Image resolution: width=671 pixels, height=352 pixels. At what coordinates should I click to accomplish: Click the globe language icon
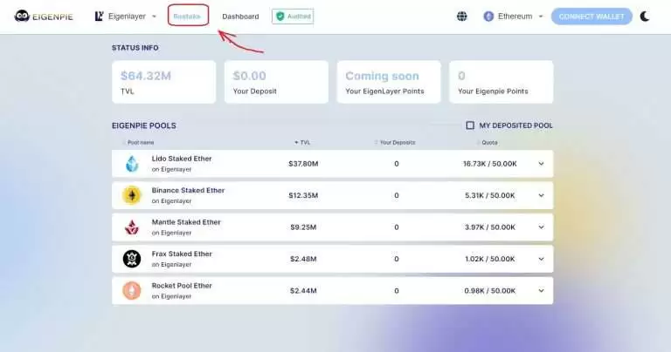pyautogui.click(x=461, y=17)
